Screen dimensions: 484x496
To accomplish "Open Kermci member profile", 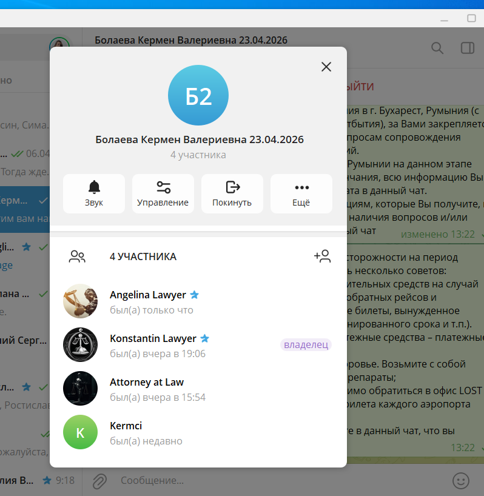I will [198, 432].
